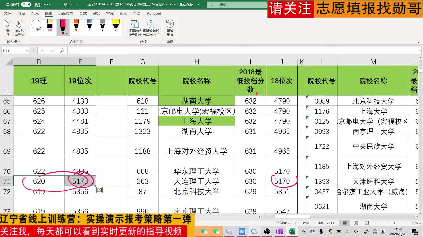Click inside the formula bar
423x237 pixels.
pos(245,51)
